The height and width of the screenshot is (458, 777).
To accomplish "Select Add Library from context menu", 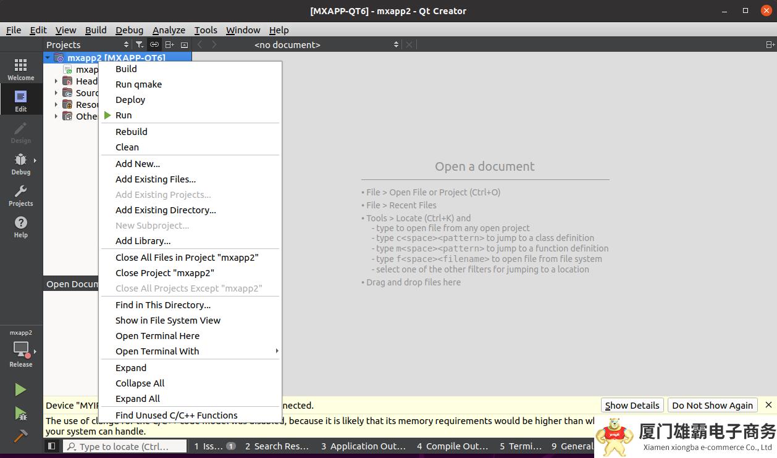I will click(x=143, y=241).
